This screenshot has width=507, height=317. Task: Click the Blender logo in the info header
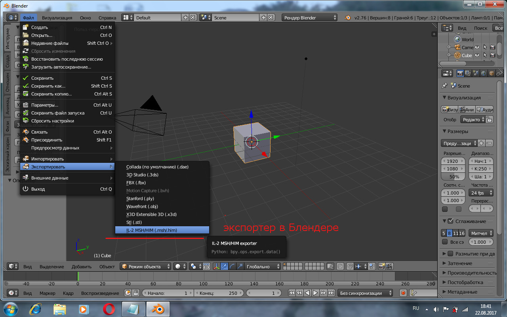[347, 17]
